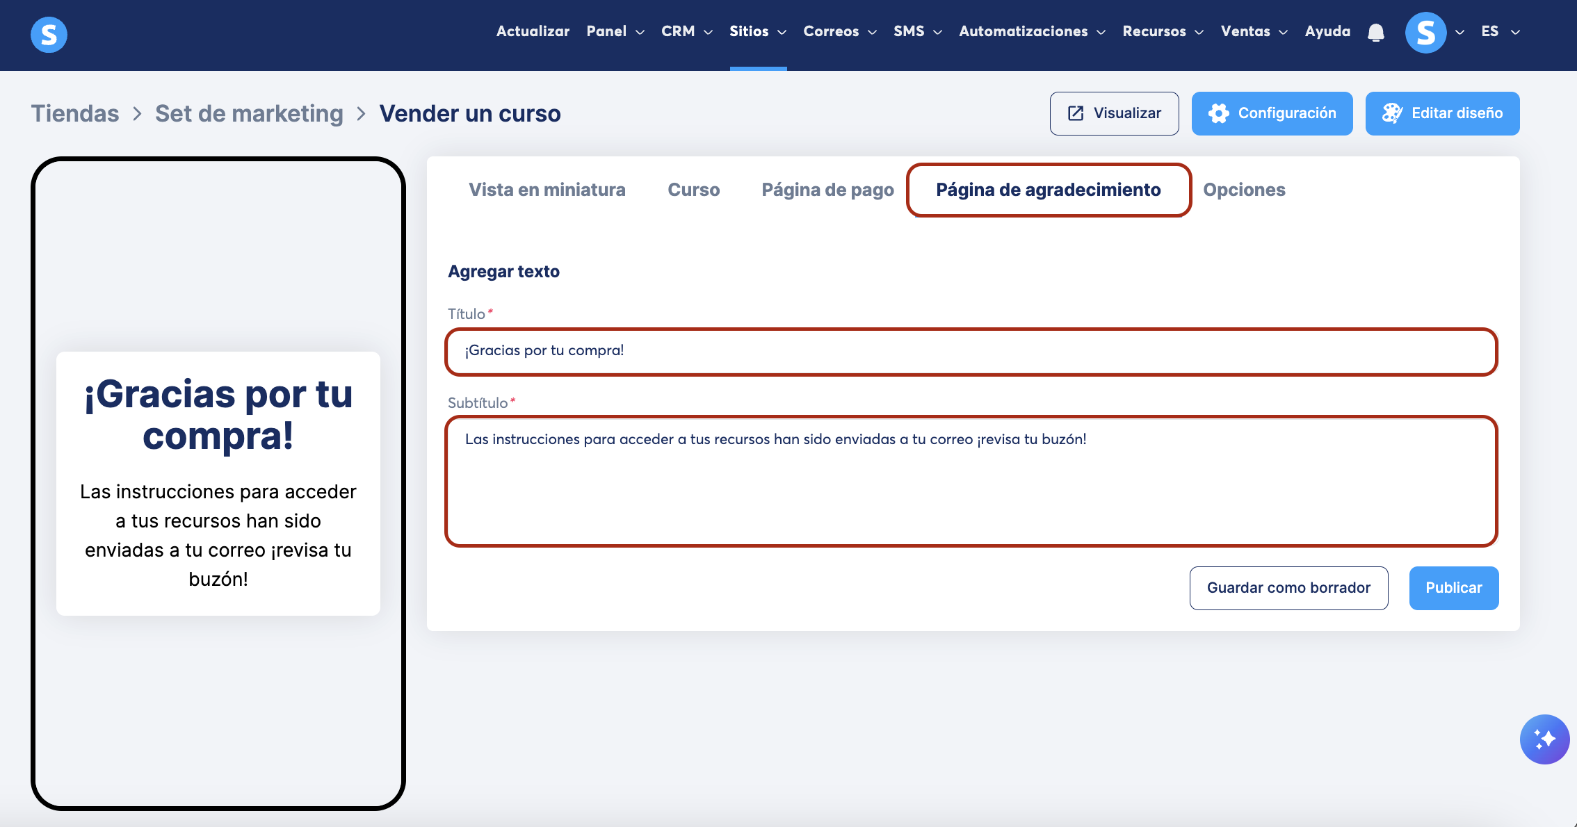
Task: Open the notifications bell
Action: pos(1375,32)
